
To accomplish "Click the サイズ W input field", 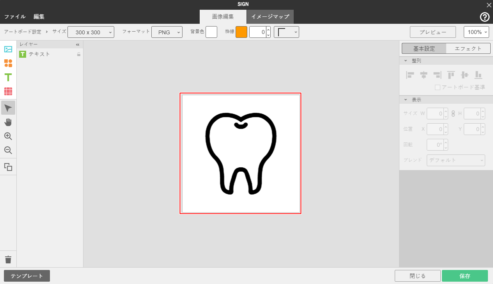I will coord(435,114).
